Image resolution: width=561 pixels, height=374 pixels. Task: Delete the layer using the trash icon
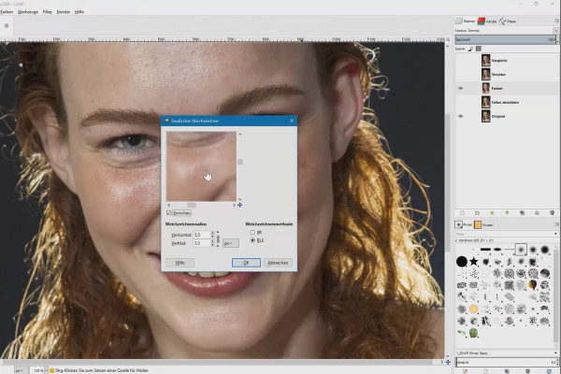coord(552,213)
